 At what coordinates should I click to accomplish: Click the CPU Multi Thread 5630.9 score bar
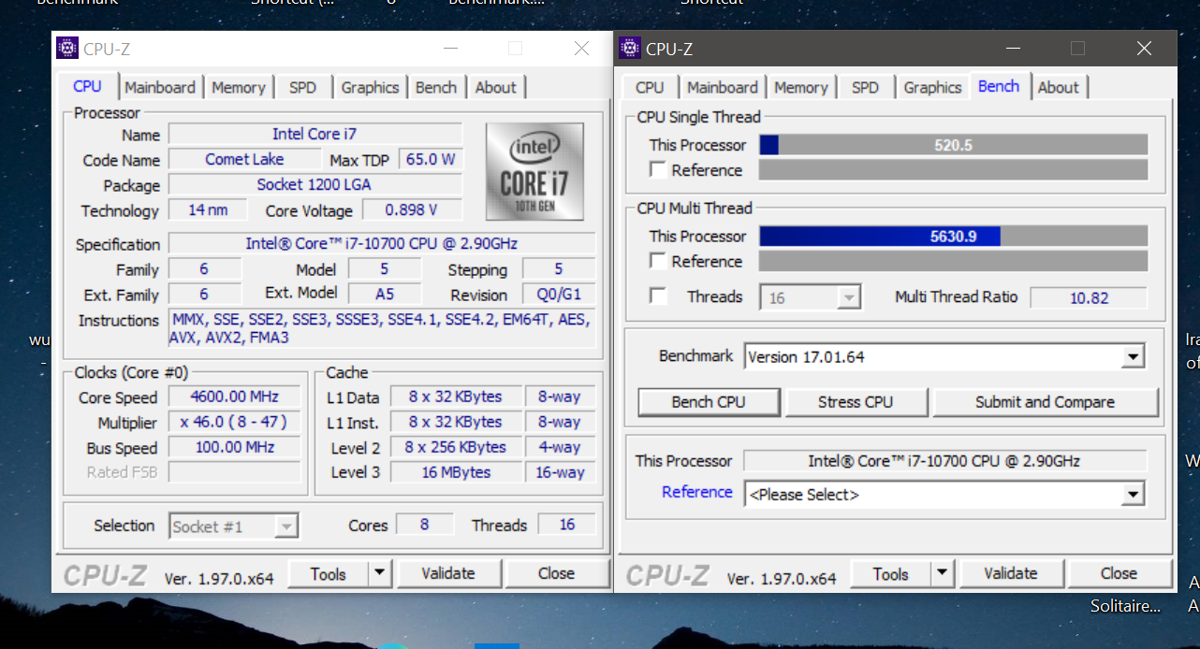953,237
